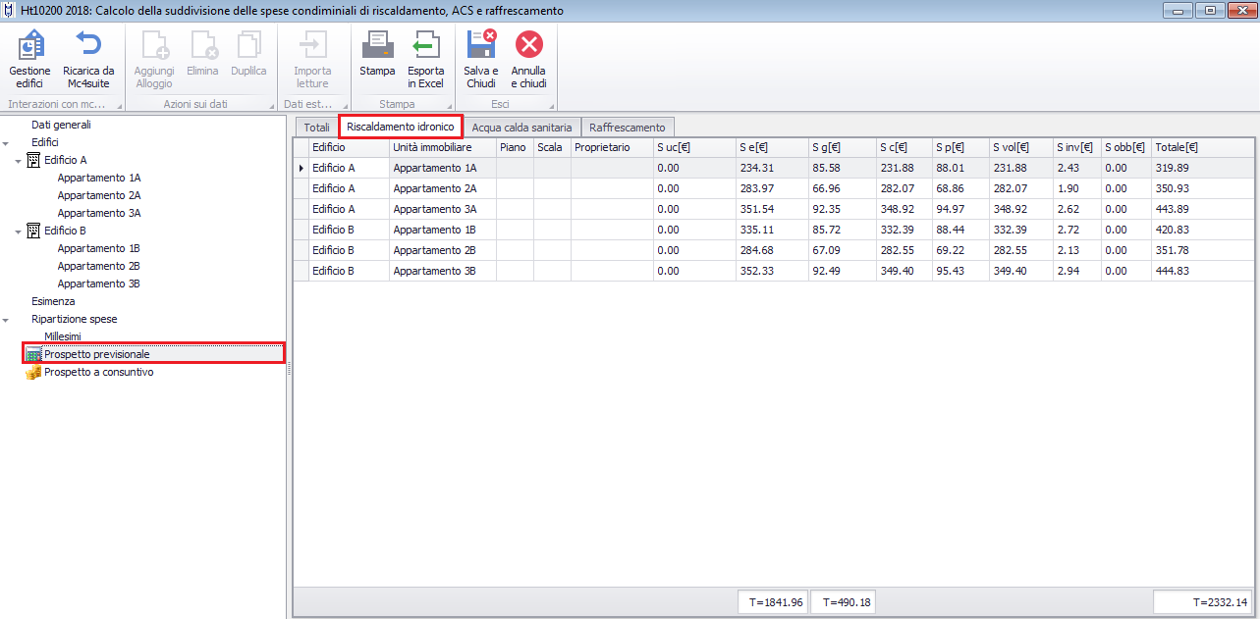Open the Acqua calda sanitaria tab

coord(521,128)
